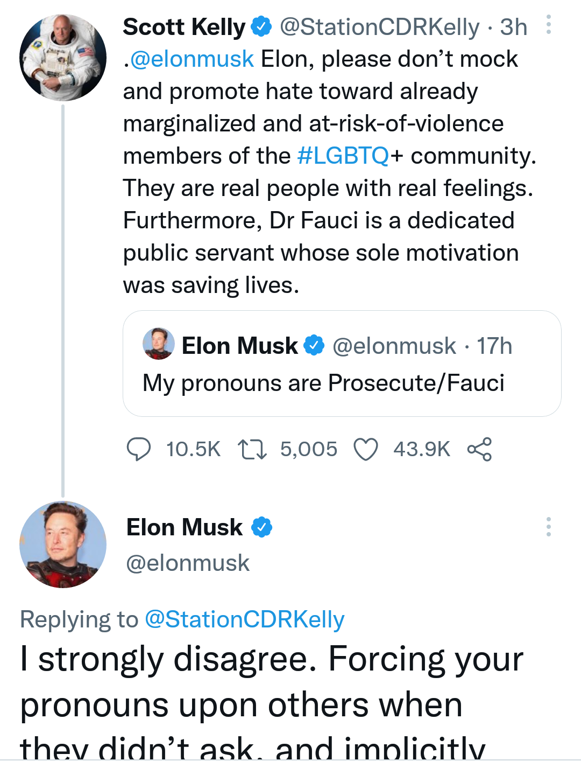Click Scott Kelly's verified badge
The height and width of the screenshot is (768, 581).
tap(262, 26)
